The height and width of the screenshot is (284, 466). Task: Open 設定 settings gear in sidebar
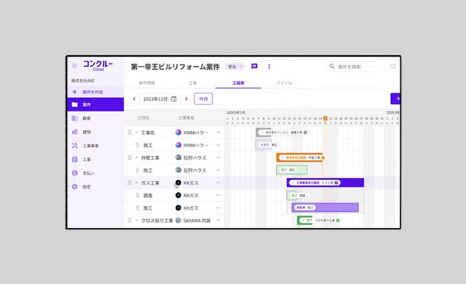click(75, 187)
